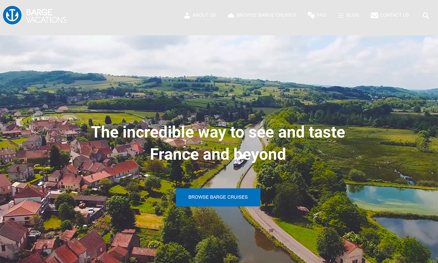The width and height of the screenshot is (438, 263).
Task: Click the barge boat on the canal
Action: 240,161
